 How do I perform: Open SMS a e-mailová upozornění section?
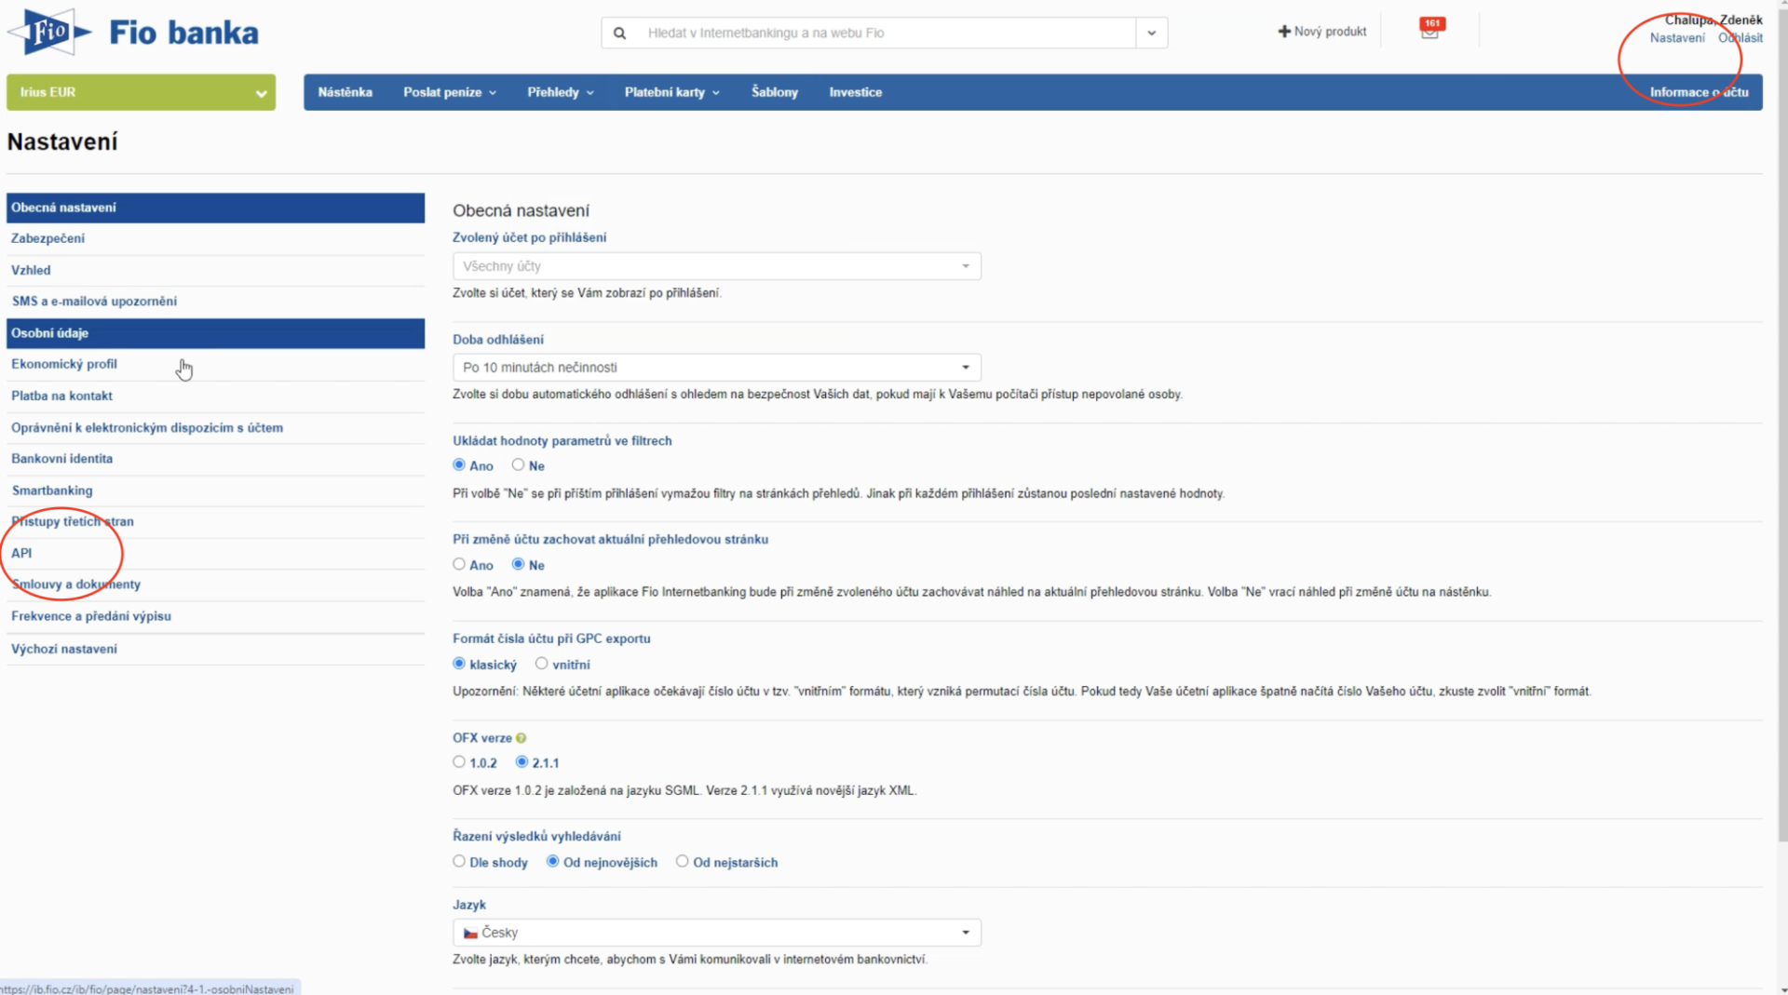215,302
